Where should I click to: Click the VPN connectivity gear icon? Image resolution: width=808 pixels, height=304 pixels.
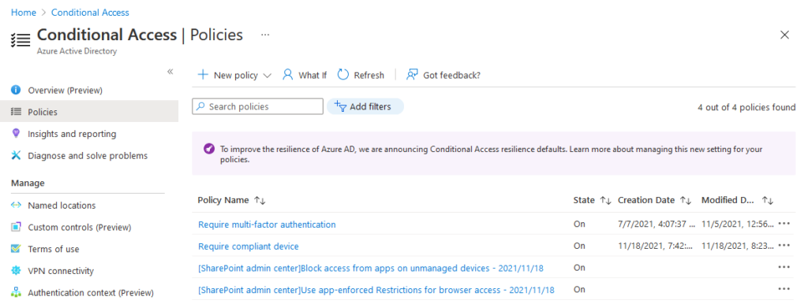[x=16, y=271]
